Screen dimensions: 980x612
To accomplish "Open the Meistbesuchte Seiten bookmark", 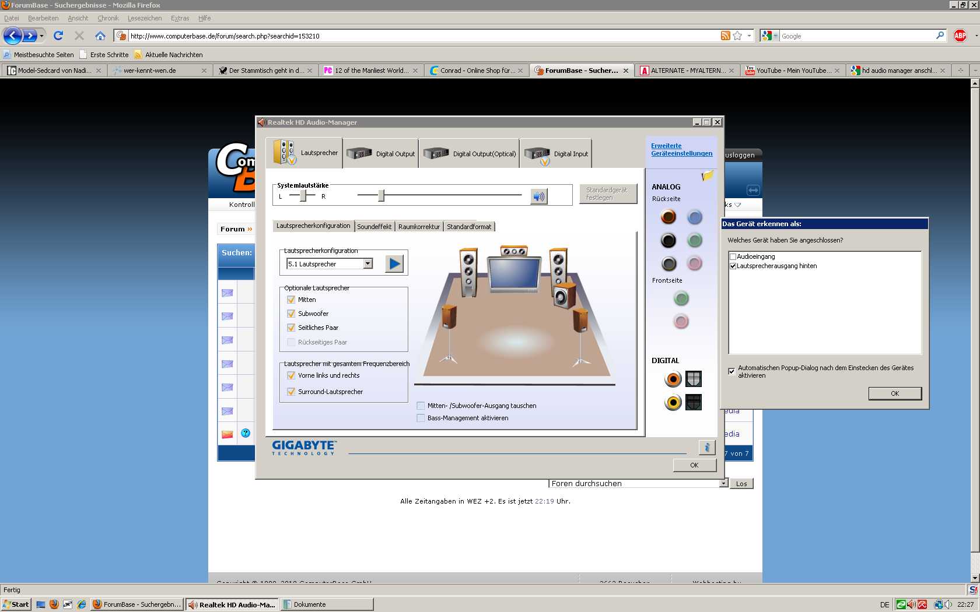I will tap(38, 55).
